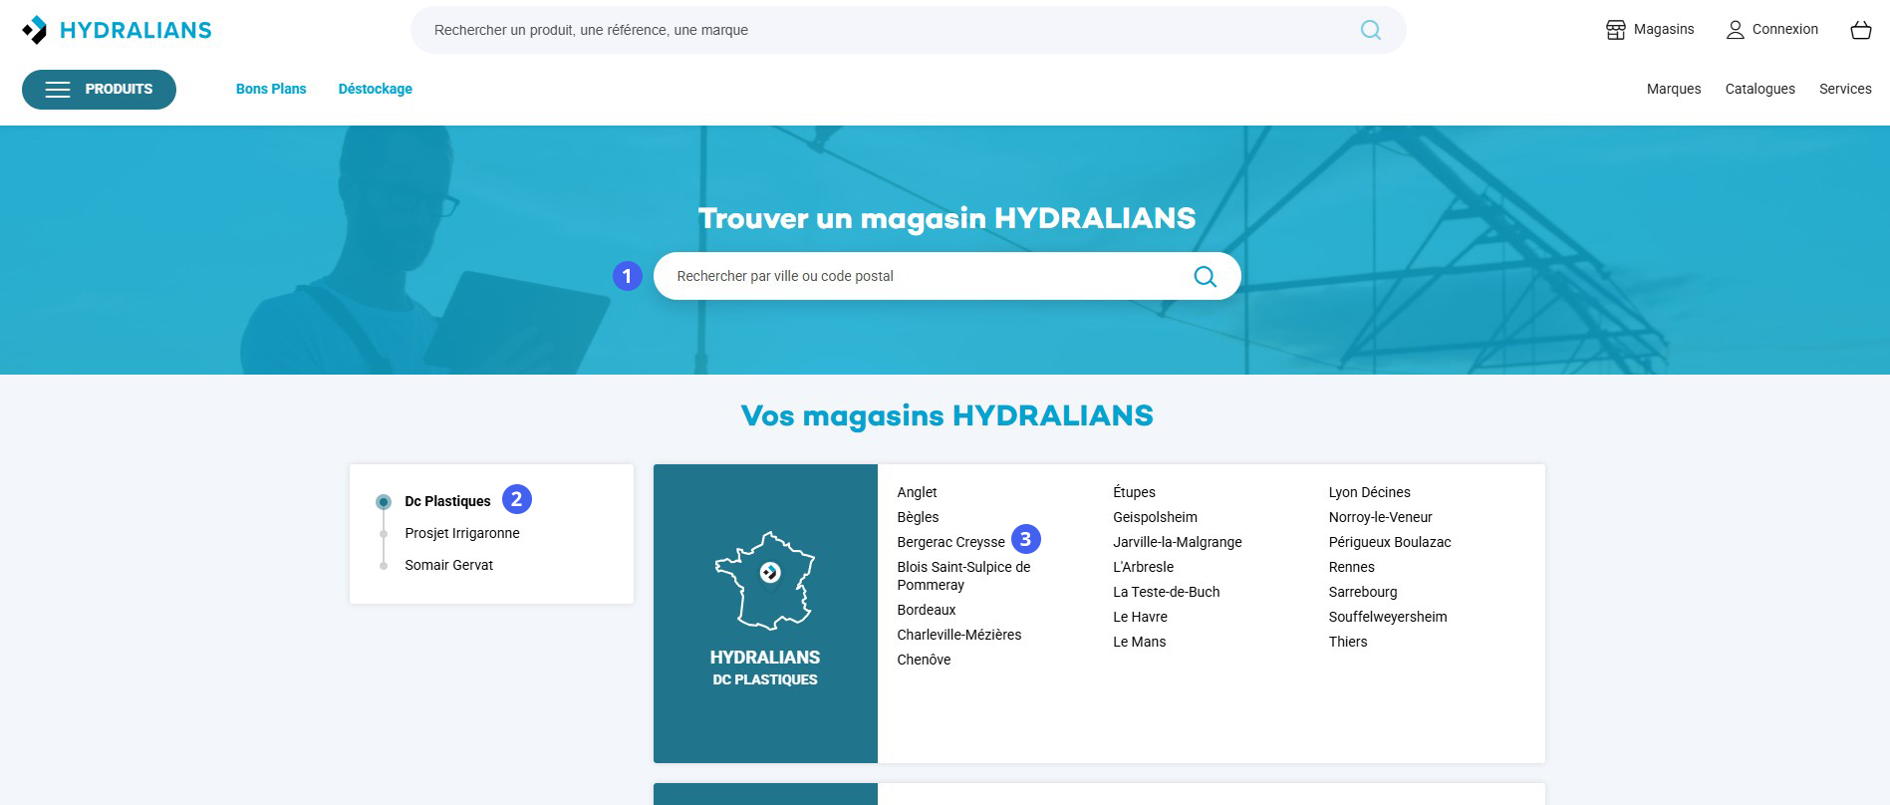Image resolution: width=1890 pixels, height=805 pixels.
Task: Open Marques menu
Action: coord(1674,89)
